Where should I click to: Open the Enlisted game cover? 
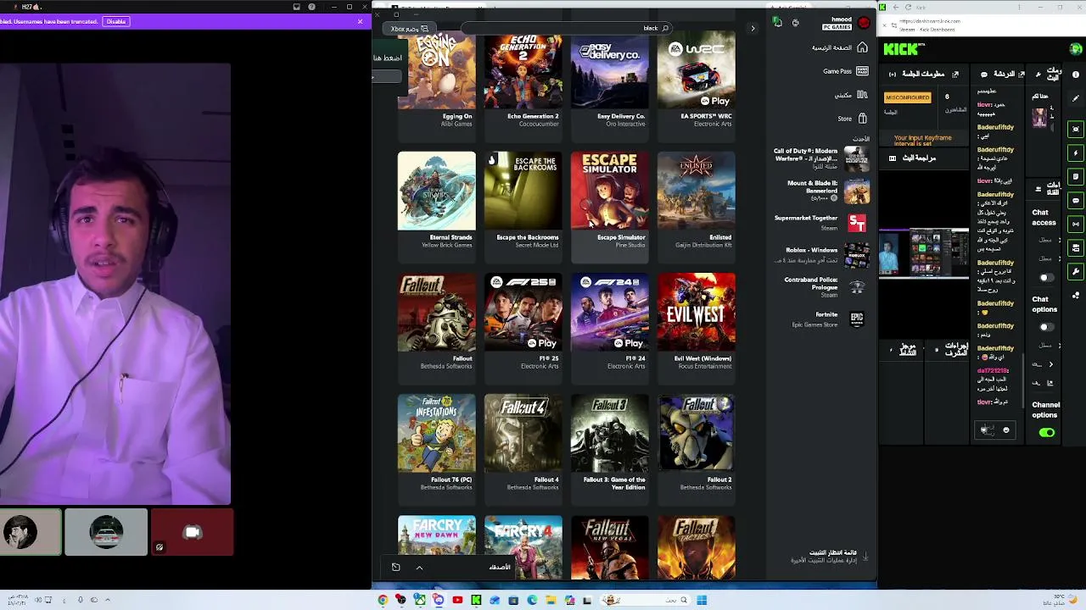coord(697,191)
